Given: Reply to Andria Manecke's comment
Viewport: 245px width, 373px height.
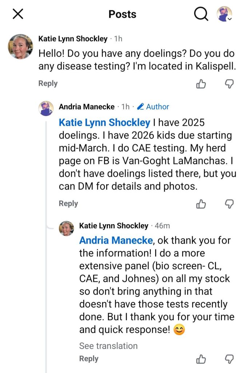Looking at the screenshot, I should click(x=68, y=203).
